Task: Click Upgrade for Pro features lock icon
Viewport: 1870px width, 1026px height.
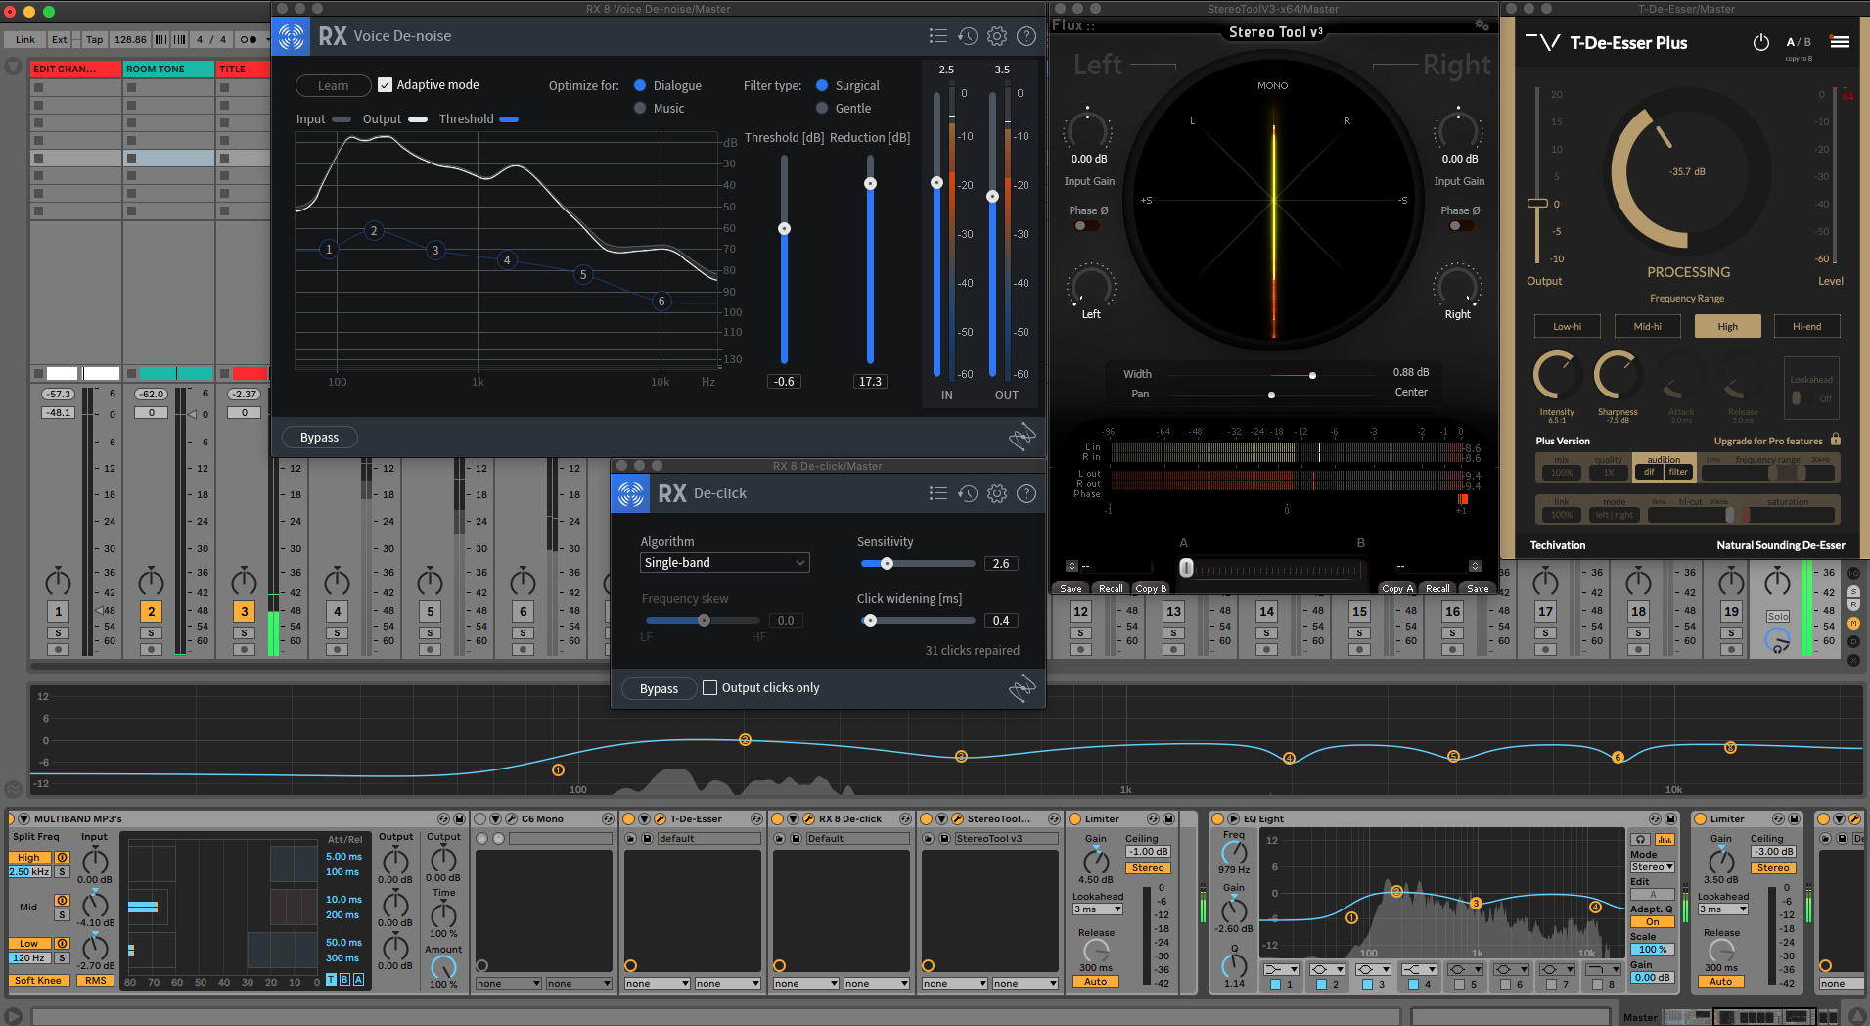Action: (1836, 440)
